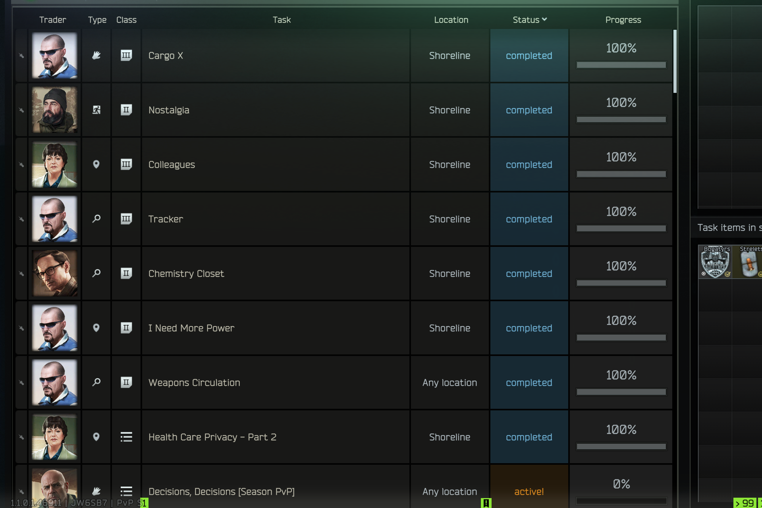Screen dimensions: 762x508
Task: Click the class II badge for I Need More Power
Action: point(126,328)
